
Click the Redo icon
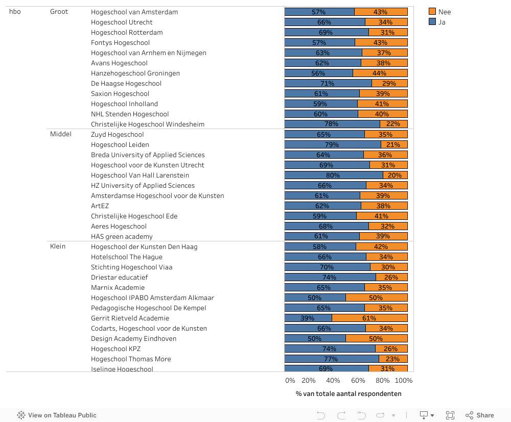pyautogui.click(x=341, y=415)
